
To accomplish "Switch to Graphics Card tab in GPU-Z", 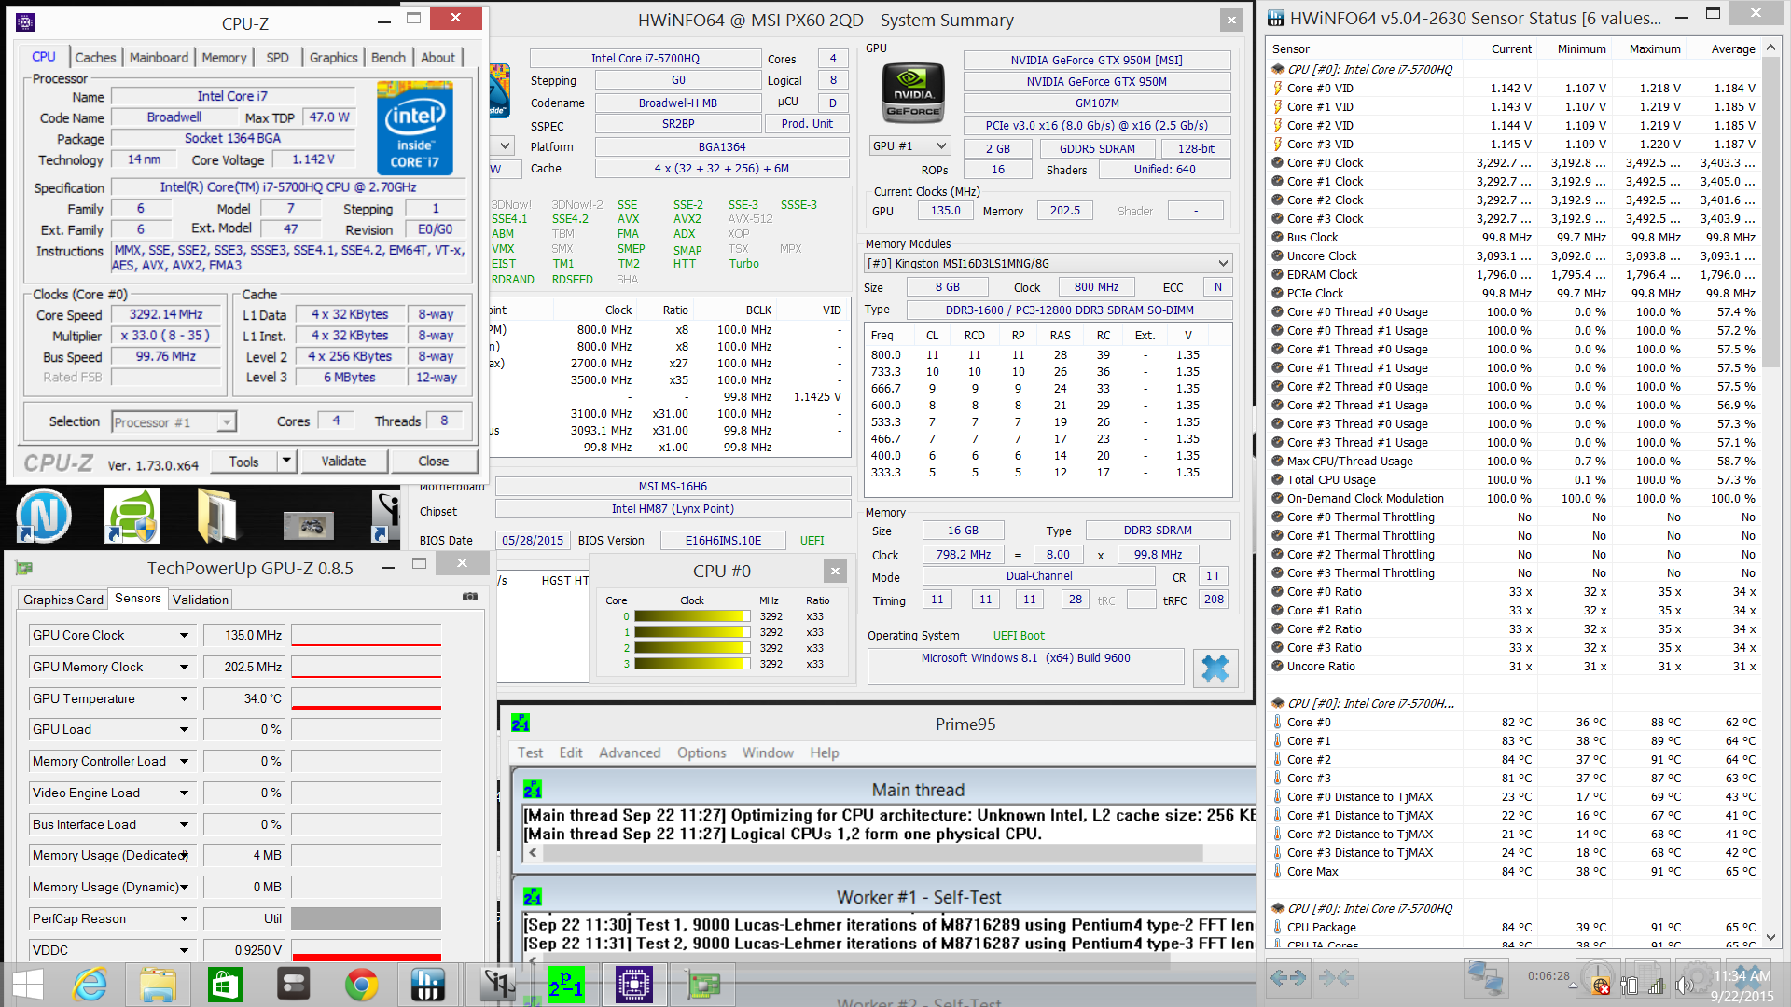I will [x=63, y=600].
